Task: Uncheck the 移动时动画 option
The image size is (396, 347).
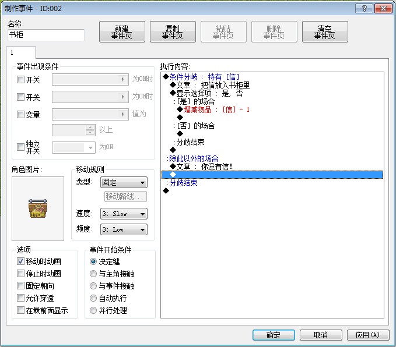Action: (x=20, y=261)
